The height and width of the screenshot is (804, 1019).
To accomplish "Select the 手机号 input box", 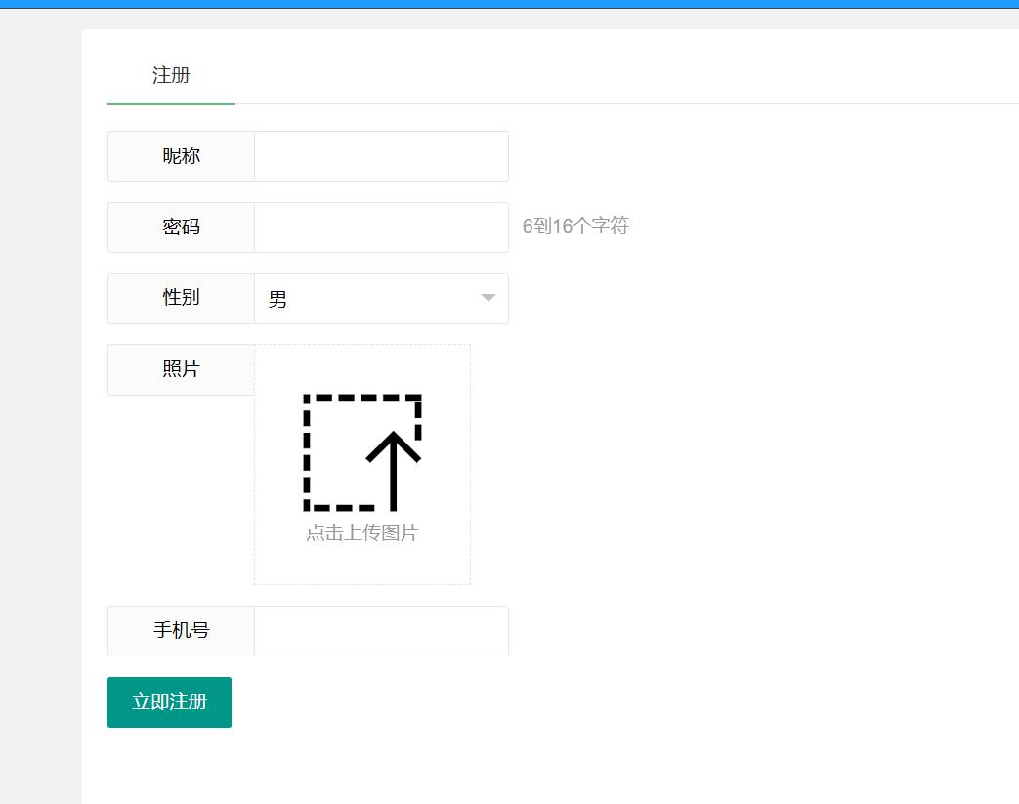I will point(381,631).
